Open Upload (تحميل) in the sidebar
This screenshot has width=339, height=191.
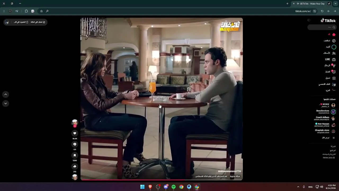[x=331, y=78]
